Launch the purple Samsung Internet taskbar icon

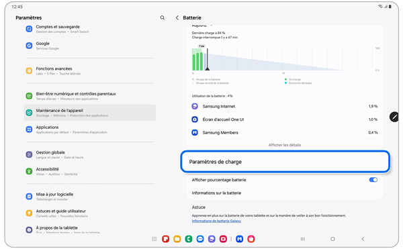[x=212, y=239]
